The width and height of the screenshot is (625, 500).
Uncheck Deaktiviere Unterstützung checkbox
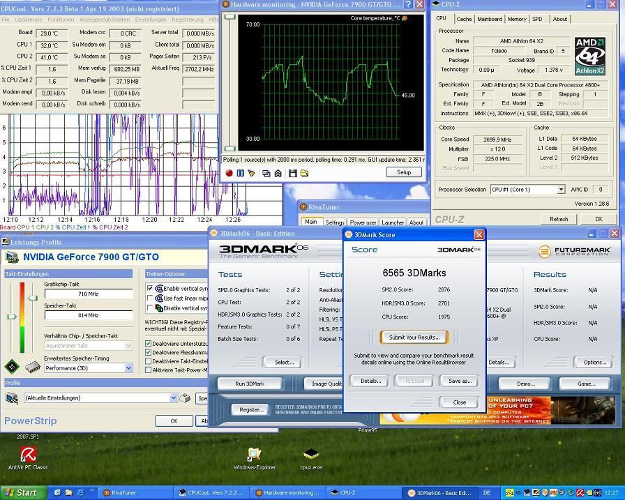(149, 343)
